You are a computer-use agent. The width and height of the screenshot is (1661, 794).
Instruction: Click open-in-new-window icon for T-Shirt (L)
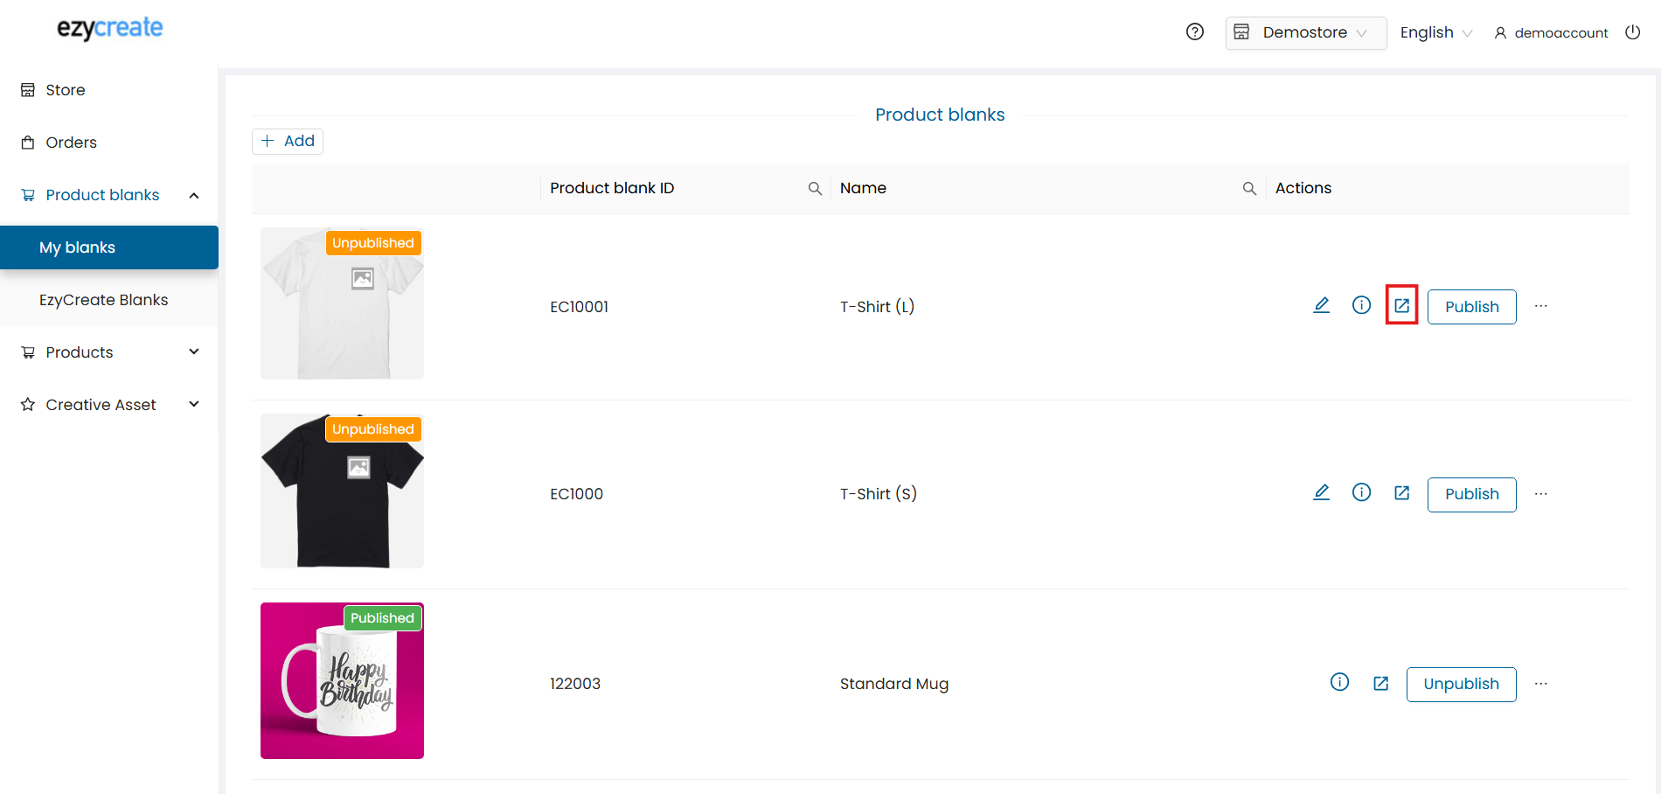coord(1401,305)
